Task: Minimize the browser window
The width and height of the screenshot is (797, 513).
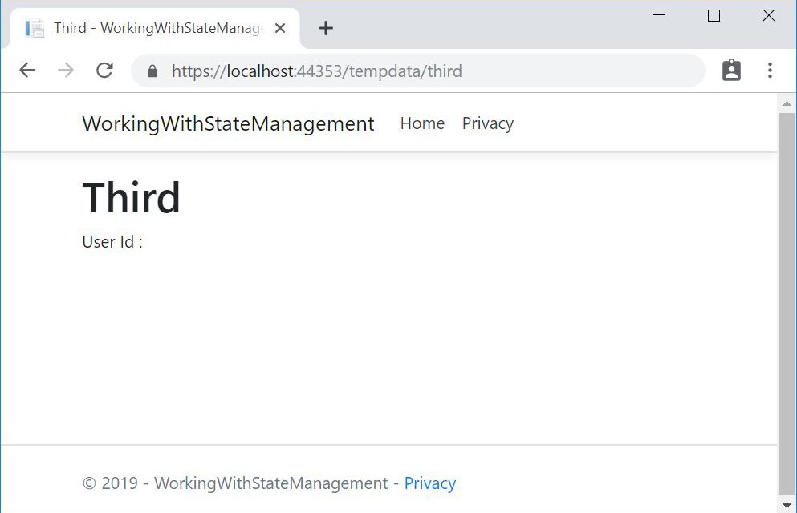Action: 658,15
